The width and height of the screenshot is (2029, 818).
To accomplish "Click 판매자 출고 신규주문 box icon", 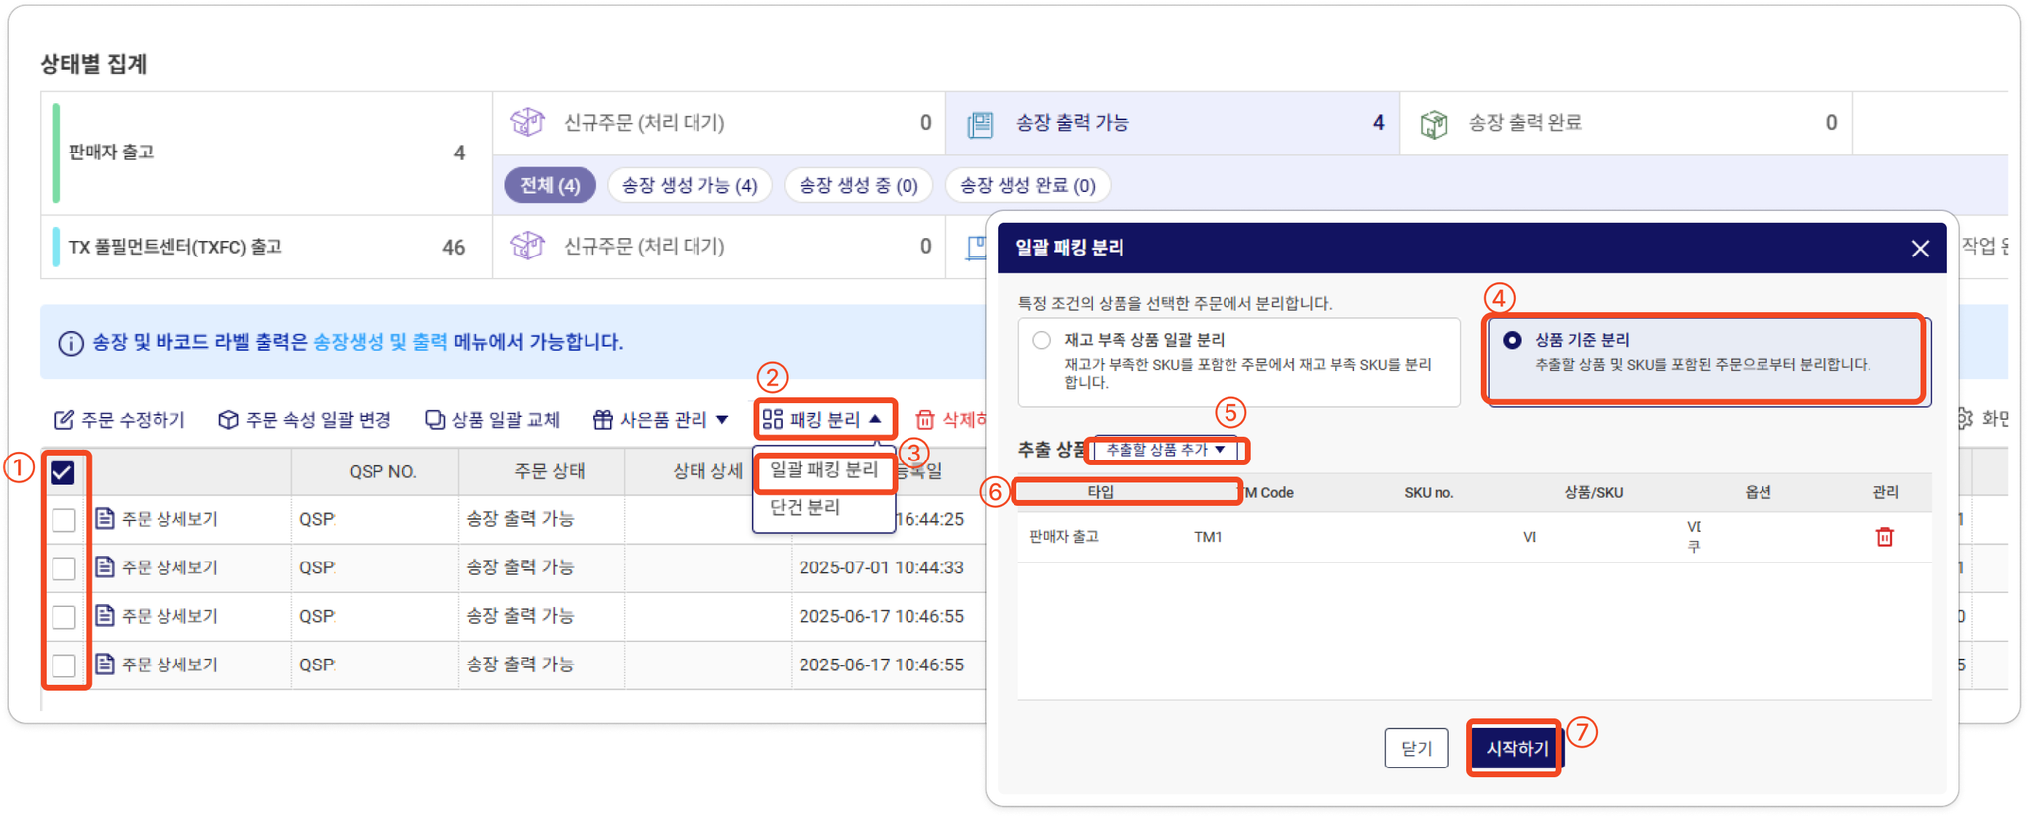I will tap(527, 123).
